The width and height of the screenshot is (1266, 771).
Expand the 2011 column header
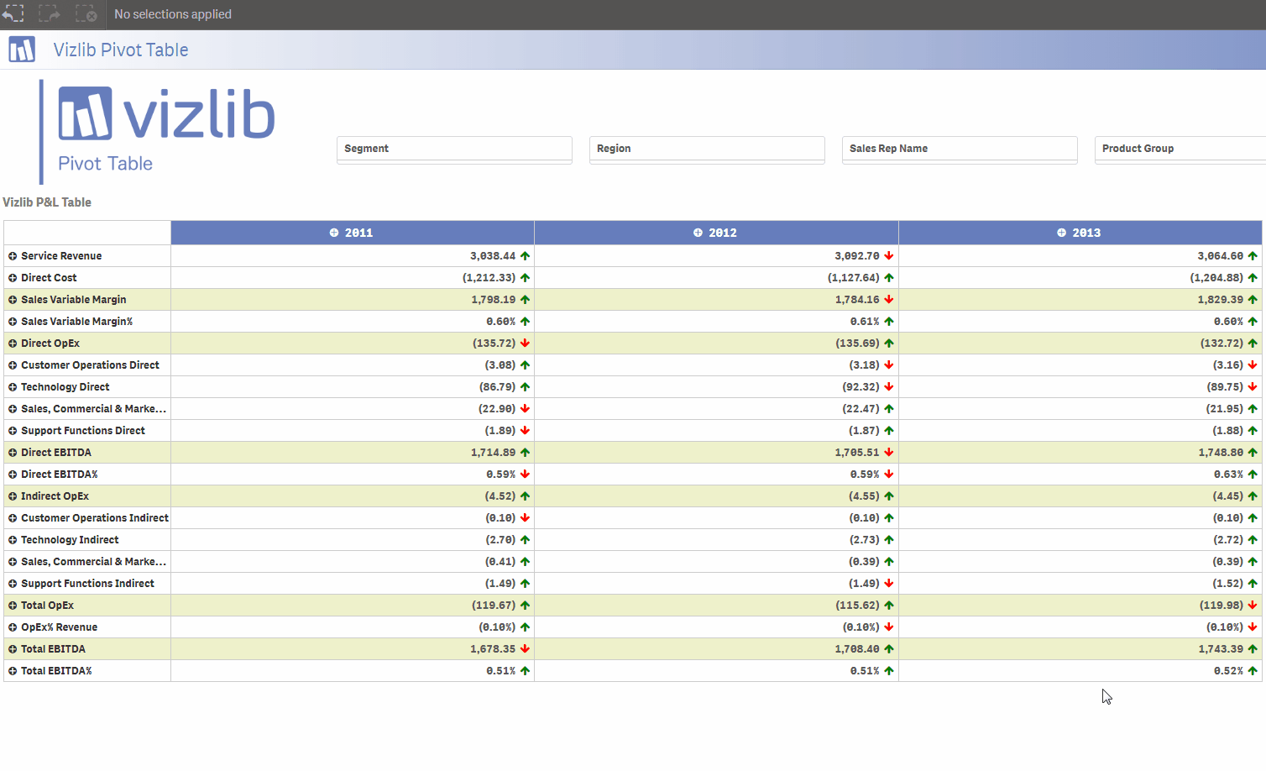click(x=334, y=233)
